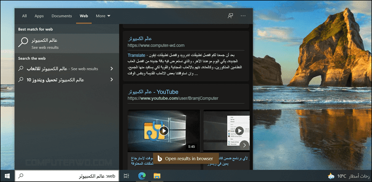The height and width of the screenshot is (182, 372).
Task: Open the https://www.computer-wd.com URL
Action: tap(156, 45)
